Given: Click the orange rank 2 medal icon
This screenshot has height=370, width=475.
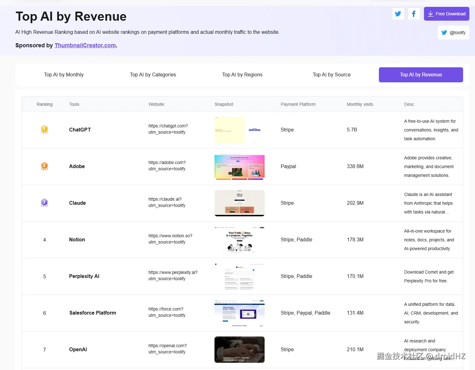Looking at the screenshot, I should coord(44,166).
